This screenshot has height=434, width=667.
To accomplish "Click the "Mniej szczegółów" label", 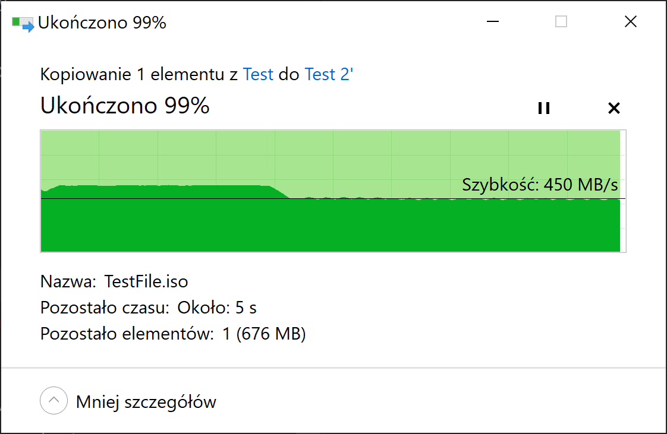I will (x=146, y=402).
